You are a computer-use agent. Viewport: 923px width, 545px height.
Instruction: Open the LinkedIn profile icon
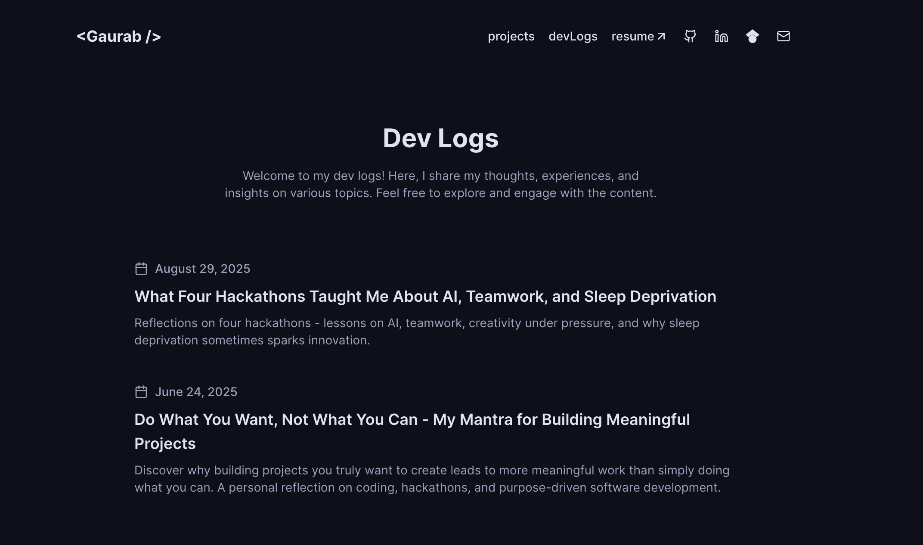click(721, 36)
